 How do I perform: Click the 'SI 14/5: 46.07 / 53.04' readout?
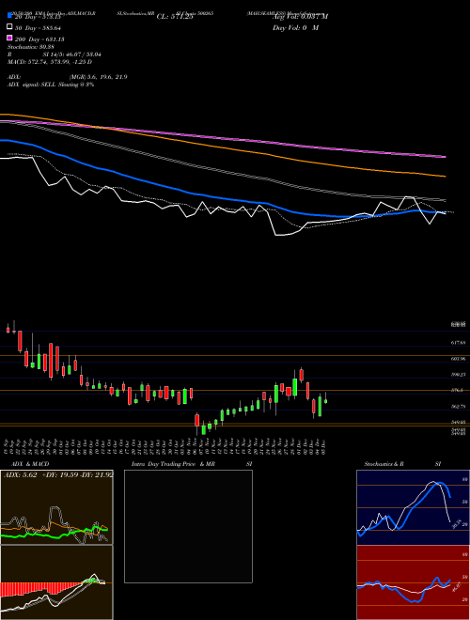72,54
